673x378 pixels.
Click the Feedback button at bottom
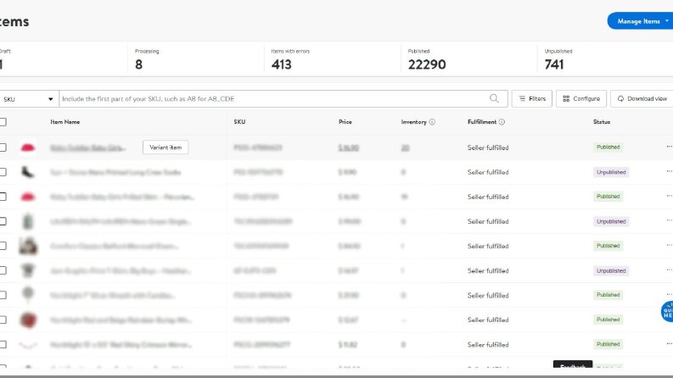[x=573, y=364]
